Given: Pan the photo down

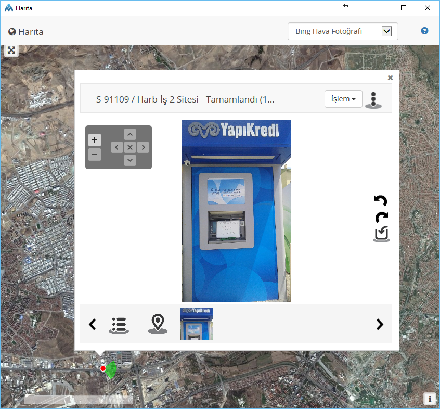Looking at the screenshot, I should [130, 160].
